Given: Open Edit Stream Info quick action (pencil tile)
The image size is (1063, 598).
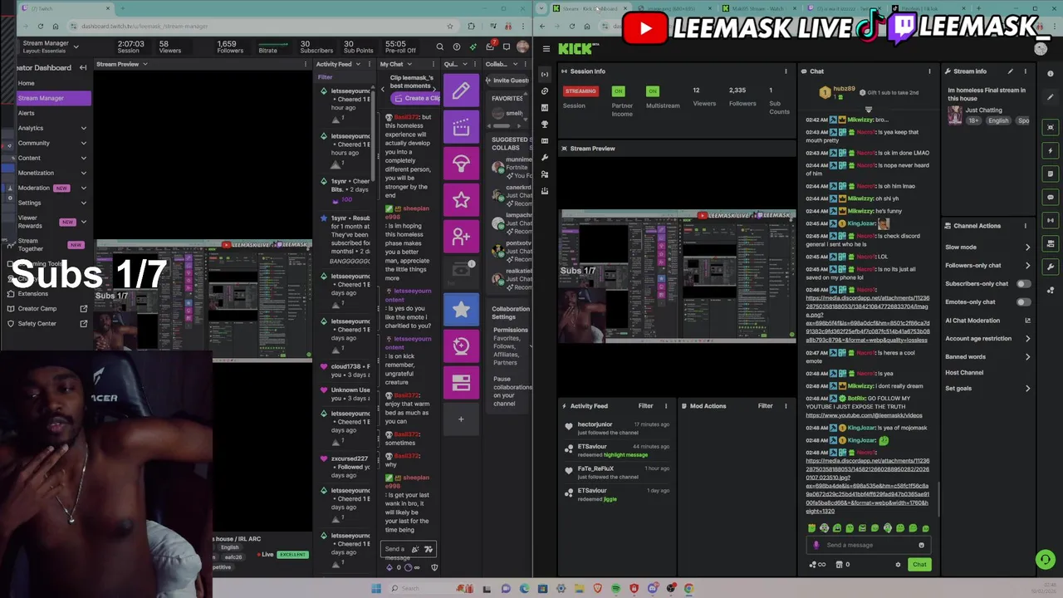Looking at the screenshot, I should 461,91.
